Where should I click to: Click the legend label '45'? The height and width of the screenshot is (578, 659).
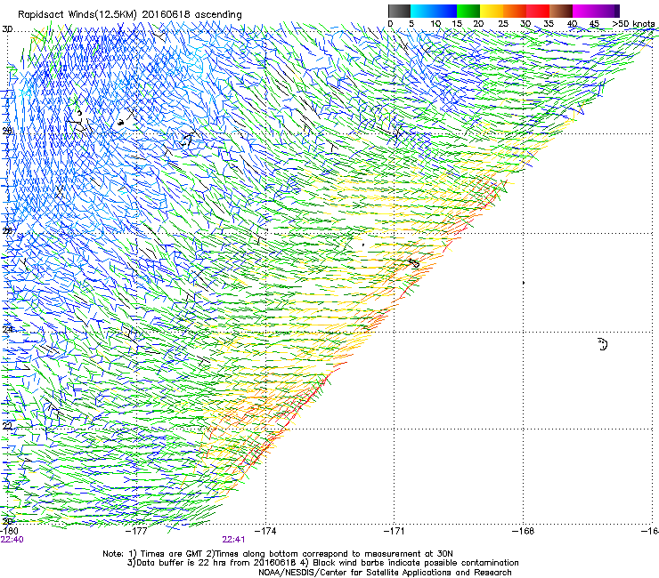[594, 24]
